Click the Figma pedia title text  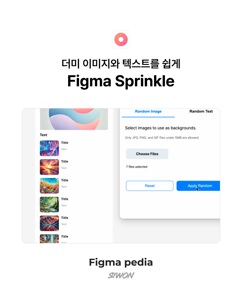point(121,262)
